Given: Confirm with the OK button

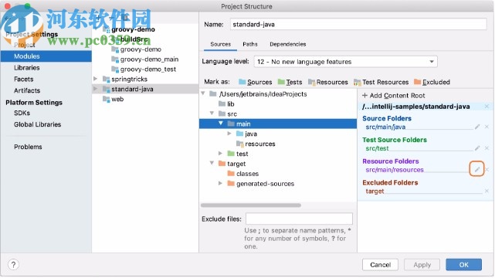Looking at the screenshot, I should (x=464, y=265).
